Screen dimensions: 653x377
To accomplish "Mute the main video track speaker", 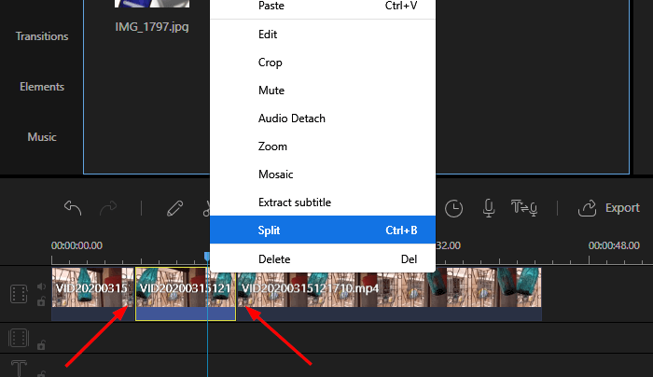I will [41, 286].
